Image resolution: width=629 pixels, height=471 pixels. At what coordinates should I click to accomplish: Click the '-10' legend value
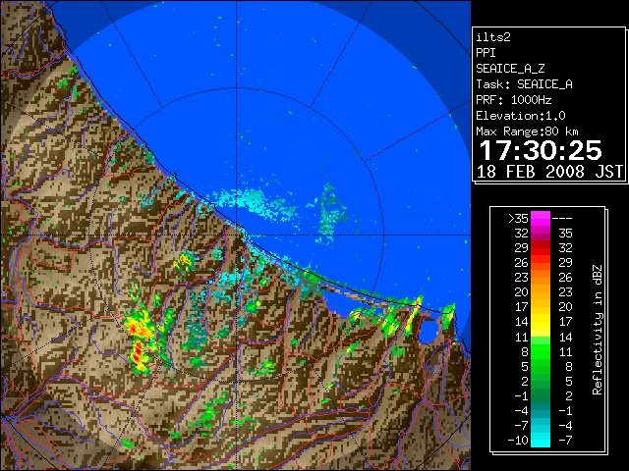point(518,441)
